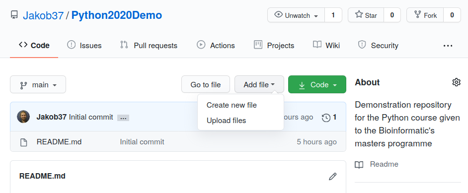Click the watchers count of 1
468x193 pixels.
click(x=333, y=15)
